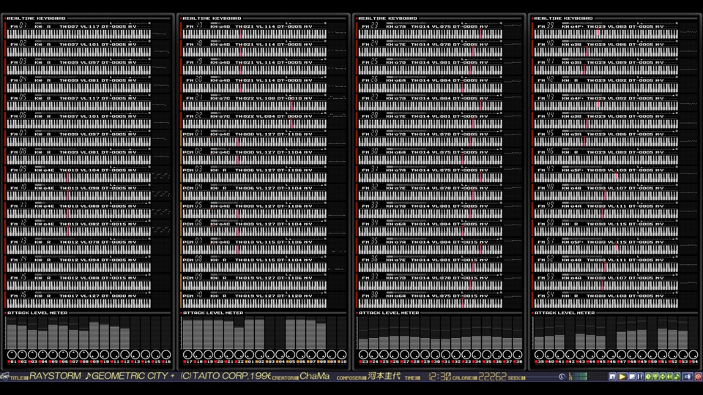Screen dimensions: 703x395
Task: Click the pan knob for channel 30
Action: pyautogui.click(x=435, y=354)
